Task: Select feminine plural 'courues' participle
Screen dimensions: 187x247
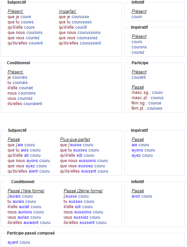Action: click(x=147, y=108)
